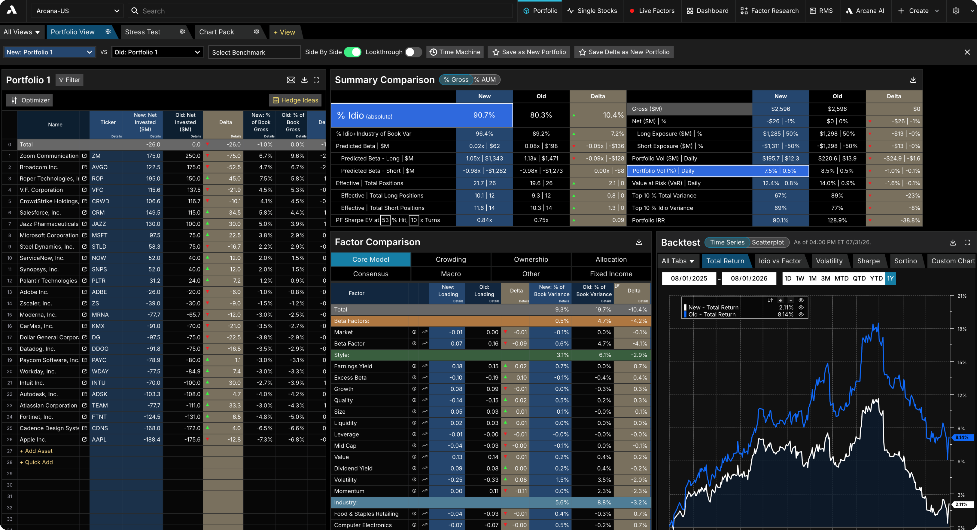The width and height of the screenshot is (977, 530).
Task: Open the New: Portfolio 1 selector
Action: [49, 52]
